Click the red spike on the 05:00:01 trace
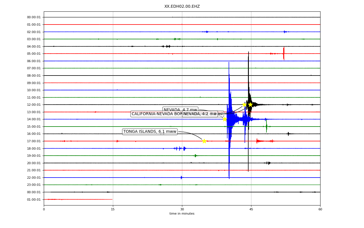Viewport: 364px width, 228px height. point(284,53)
